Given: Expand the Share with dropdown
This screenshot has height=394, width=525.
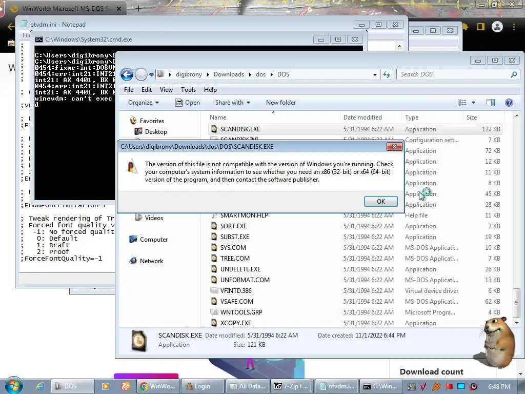Looking at the screenshot, I should click(232, 103).
